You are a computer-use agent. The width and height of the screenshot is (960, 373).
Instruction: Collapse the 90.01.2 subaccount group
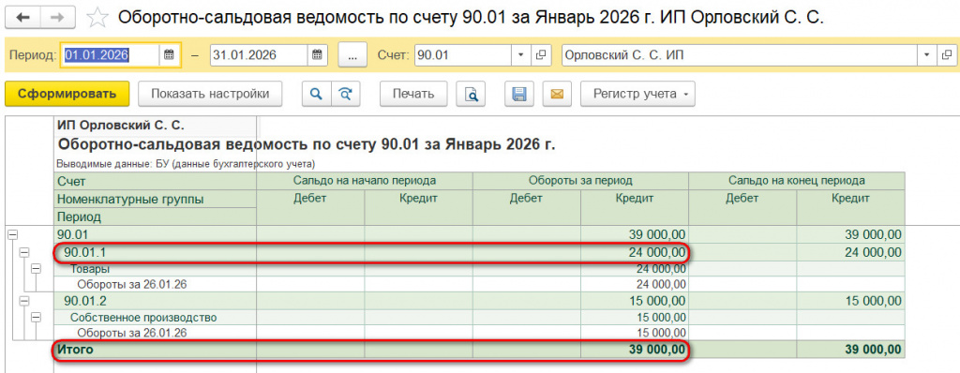(23, 301)
